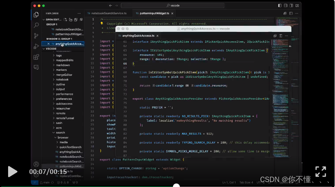Screen dimensions: 335x187
Task: Open the Explorer view in activity bar
Action: (x=36, y=15)
